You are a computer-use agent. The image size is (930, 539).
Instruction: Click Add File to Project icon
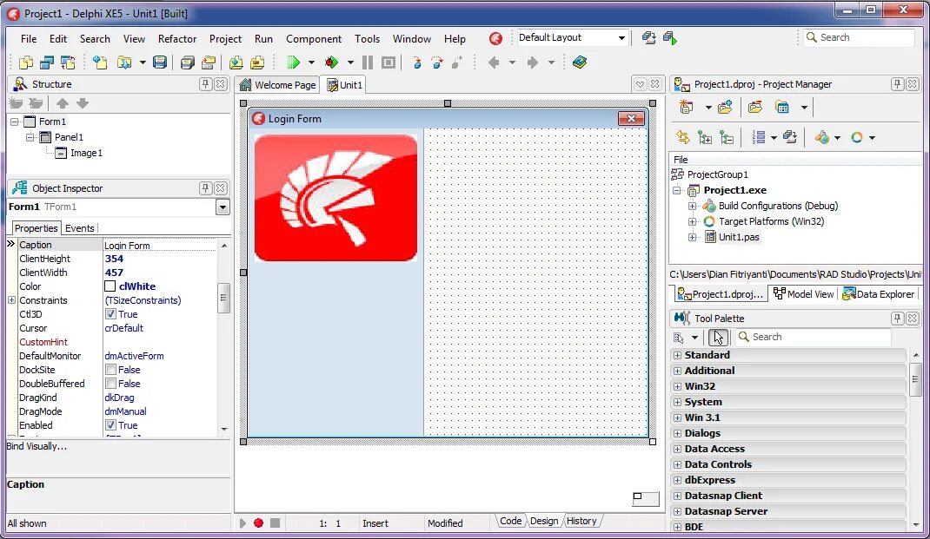coord(236,62)
